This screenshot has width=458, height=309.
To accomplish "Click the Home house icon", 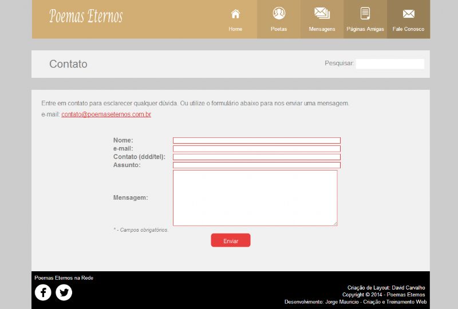I will (235, 14).
